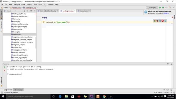
Task: Select reset_password.php in project tree
Action: (x=20, y=50)
